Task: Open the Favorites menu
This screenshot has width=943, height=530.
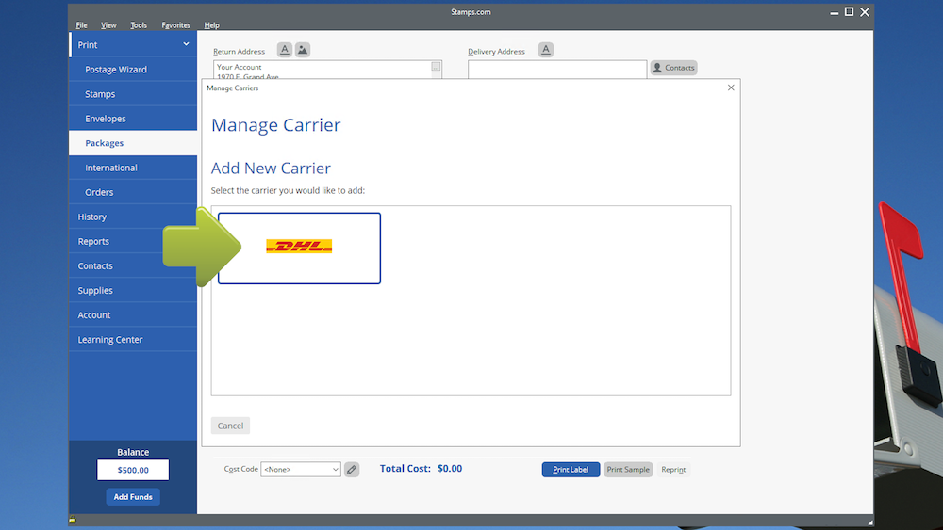Action: (x=175, y=25)
